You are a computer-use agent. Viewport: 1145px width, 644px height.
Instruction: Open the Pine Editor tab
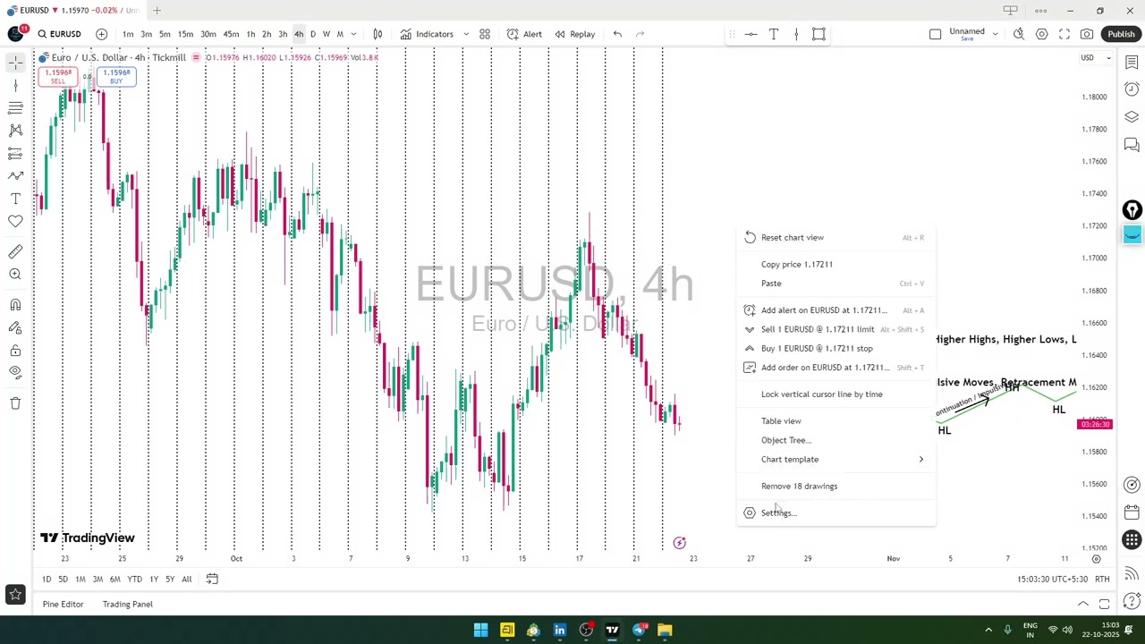tap(63, 605)
